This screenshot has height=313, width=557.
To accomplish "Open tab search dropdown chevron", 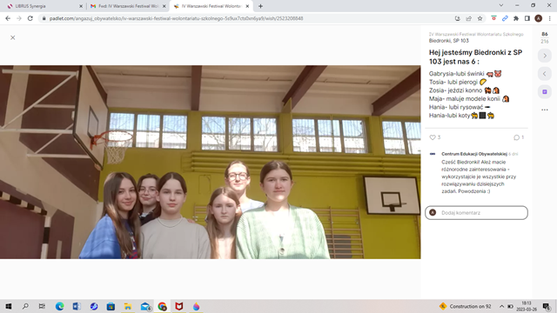I will (501, 5).
